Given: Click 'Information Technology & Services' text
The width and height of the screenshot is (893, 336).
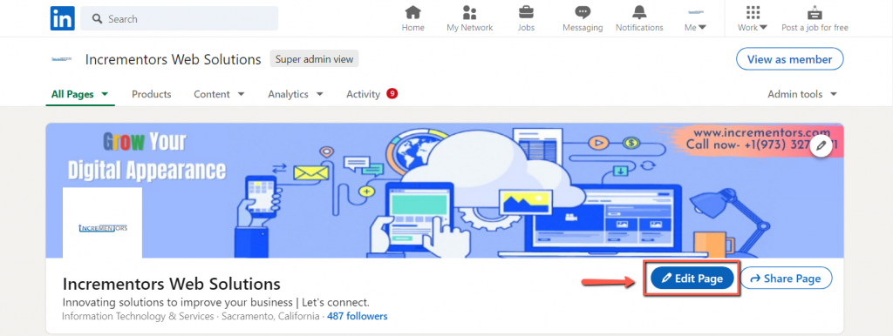Looking at the screenshot, I should (x=138, y=316).
